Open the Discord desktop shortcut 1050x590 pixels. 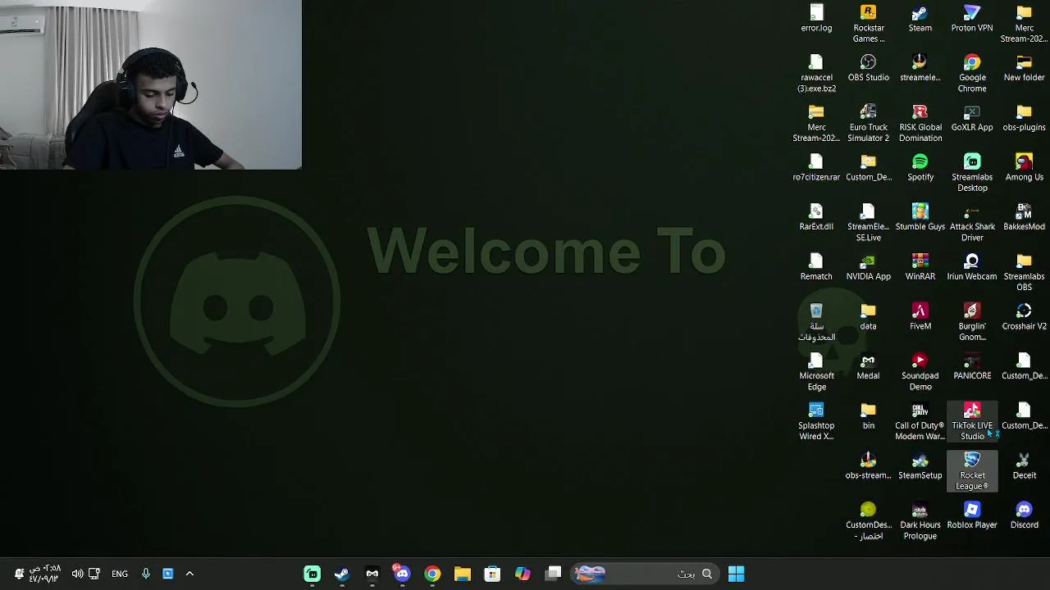pos(1024,516)
